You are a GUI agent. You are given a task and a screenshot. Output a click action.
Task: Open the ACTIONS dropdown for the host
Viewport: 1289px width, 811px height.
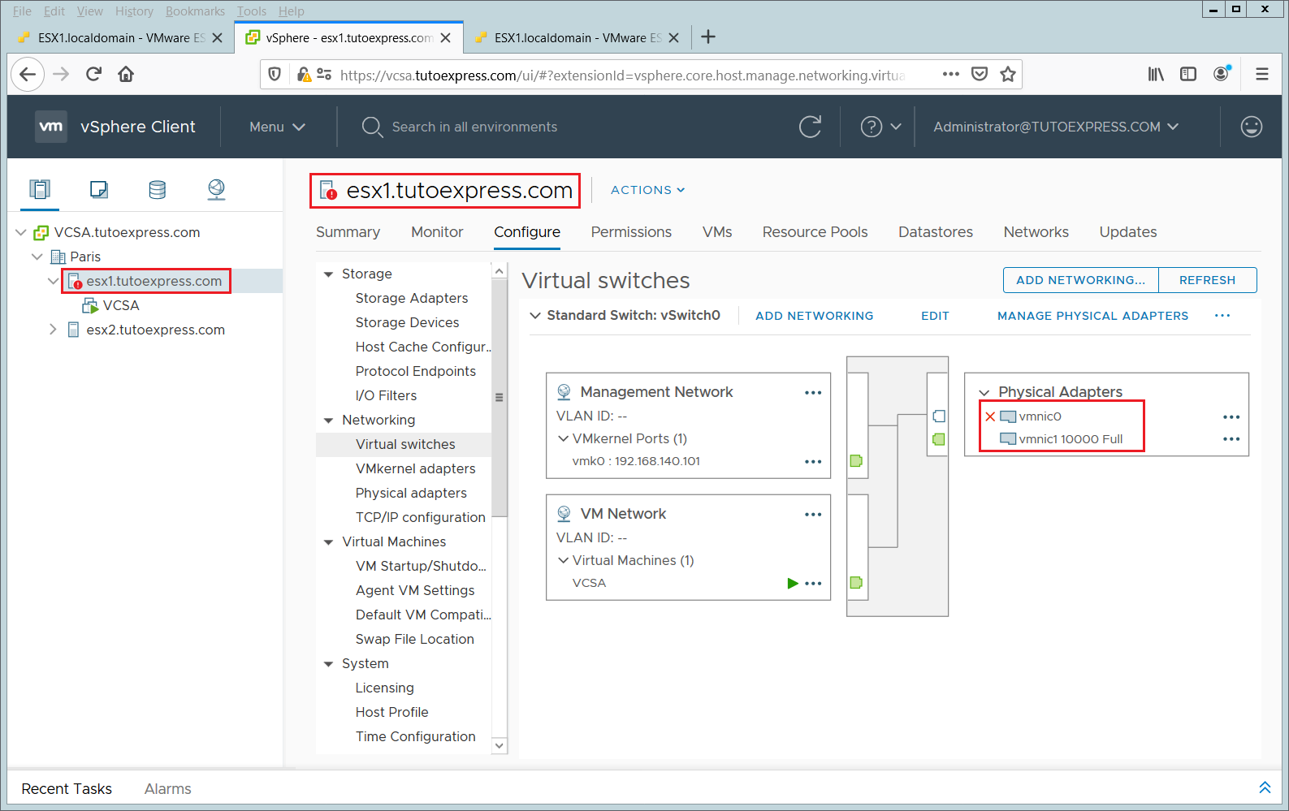(x=647, y=190)
